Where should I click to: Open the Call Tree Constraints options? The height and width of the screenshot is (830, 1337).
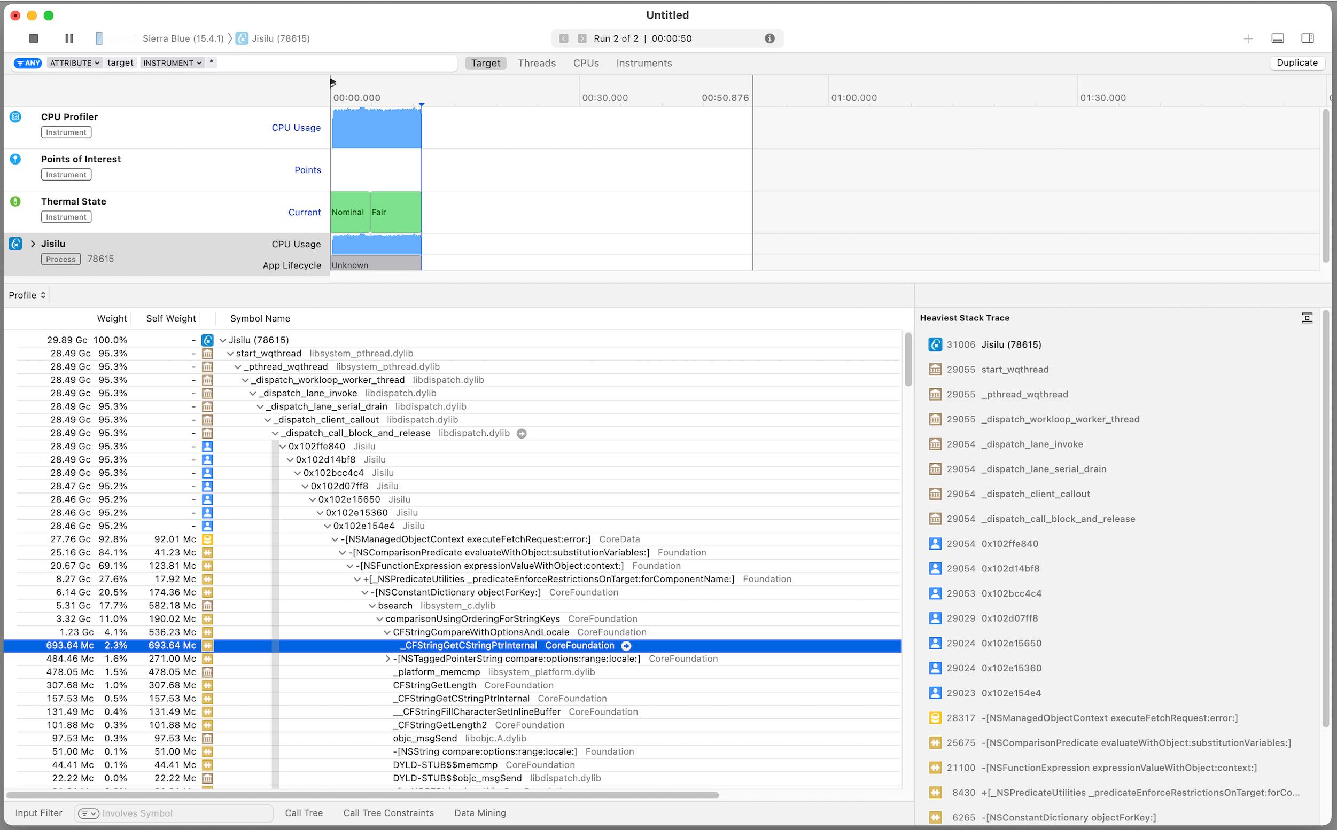click(x=388, y=813)
